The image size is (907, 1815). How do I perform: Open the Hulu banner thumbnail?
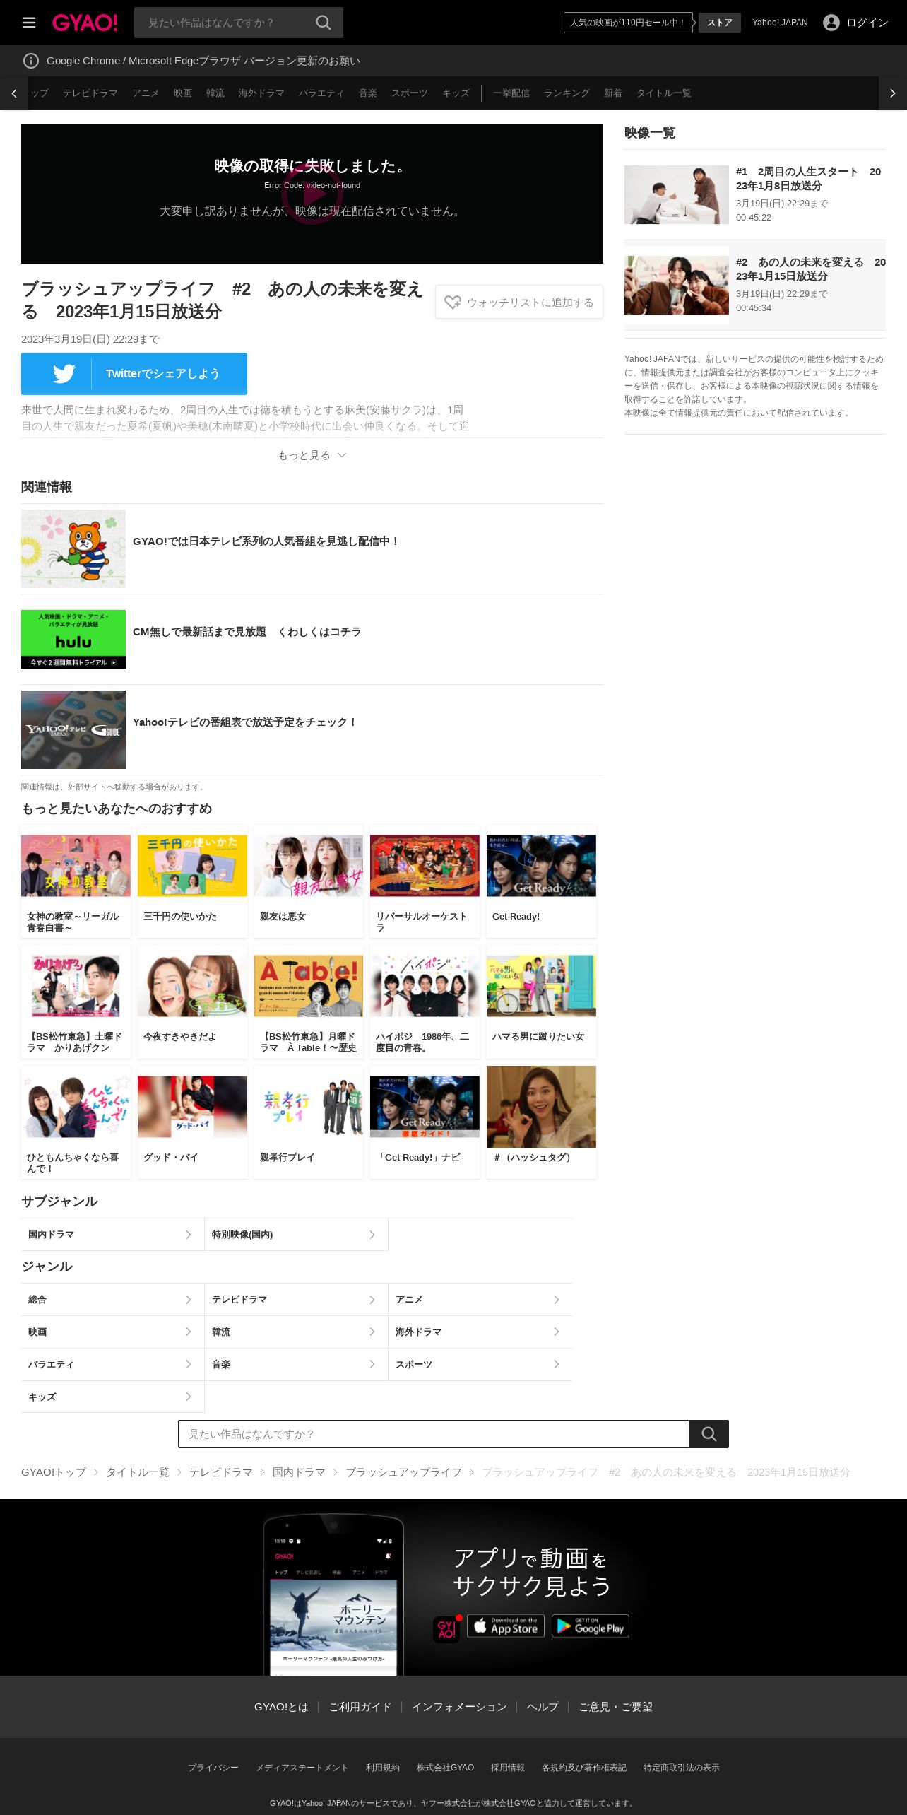pyautogui.click(x=73, y=639)
